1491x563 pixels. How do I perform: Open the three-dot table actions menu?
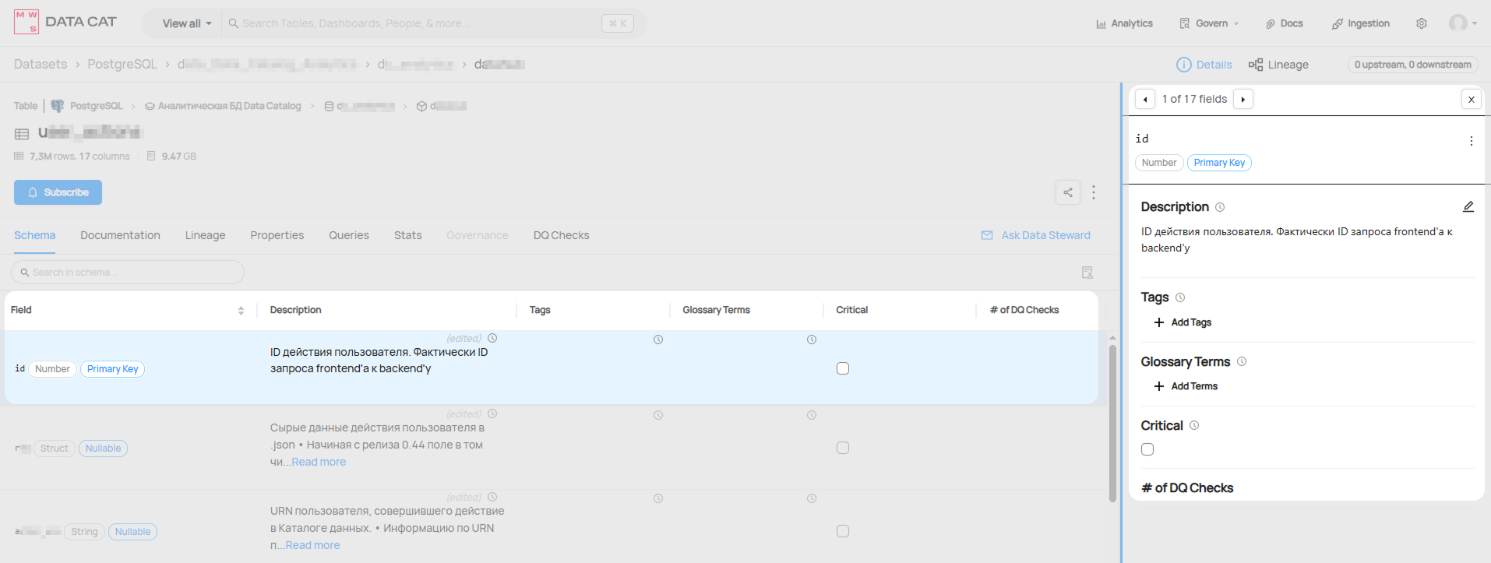coord(1094,192)
